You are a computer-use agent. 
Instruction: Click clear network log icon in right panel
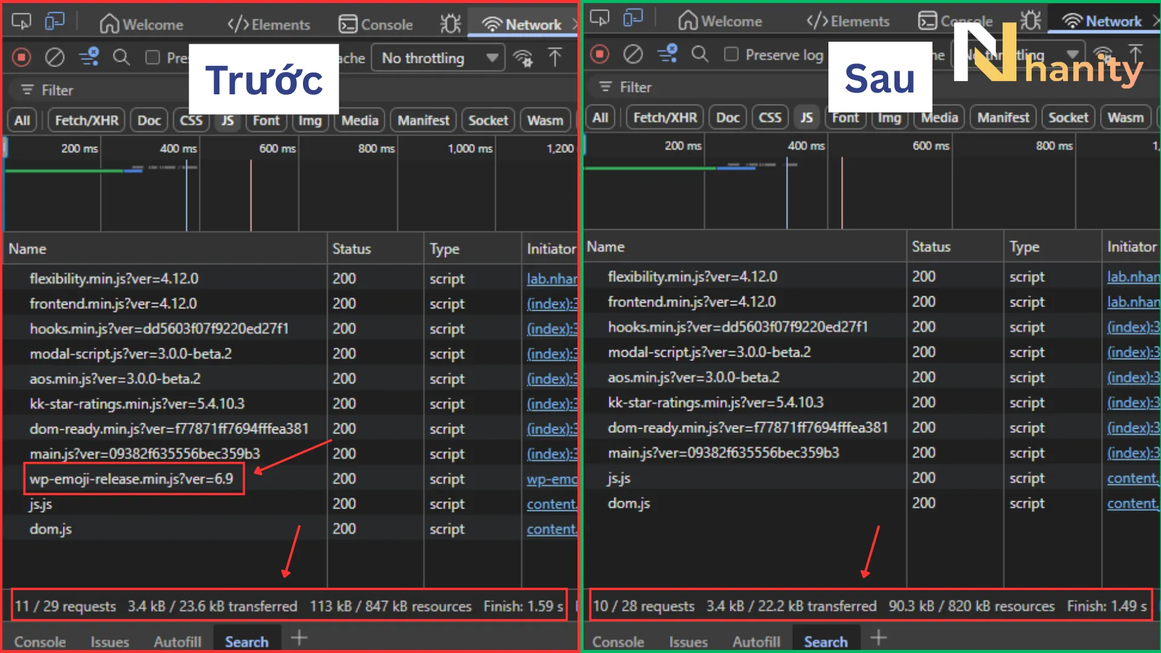633,54
